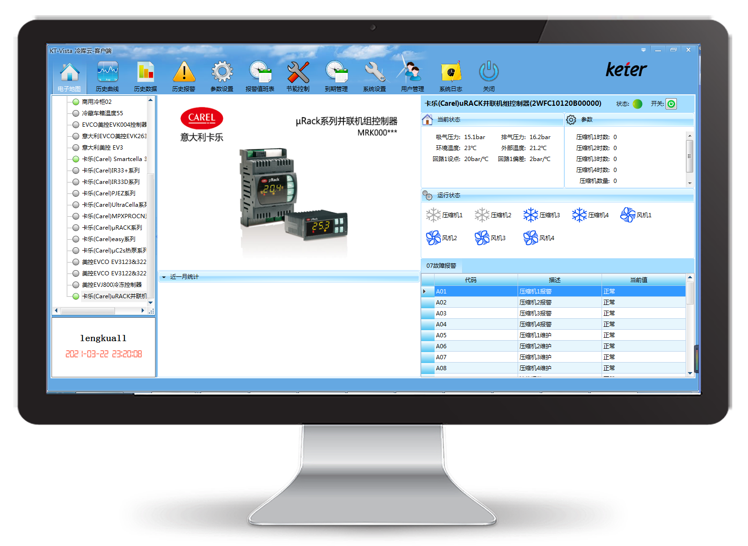Open 系统设置 wrench settings

click(x=374, y=76)
